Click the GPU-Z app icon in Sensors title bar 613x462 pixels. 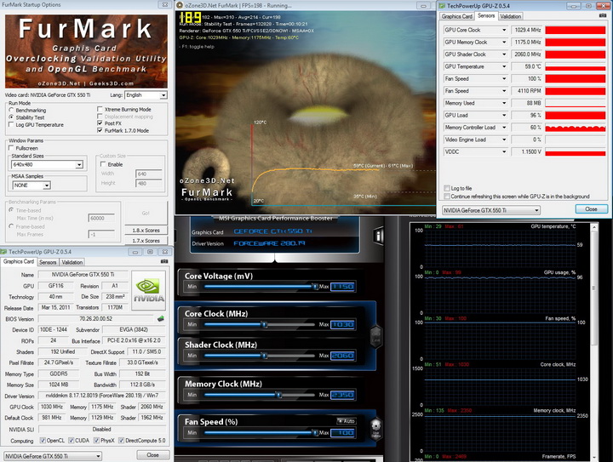pos(444,5)
